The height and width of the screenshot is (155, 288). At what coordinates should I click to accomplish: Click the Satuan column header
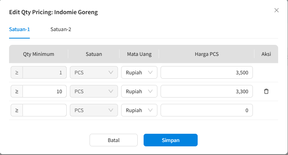tap(94, 54)
